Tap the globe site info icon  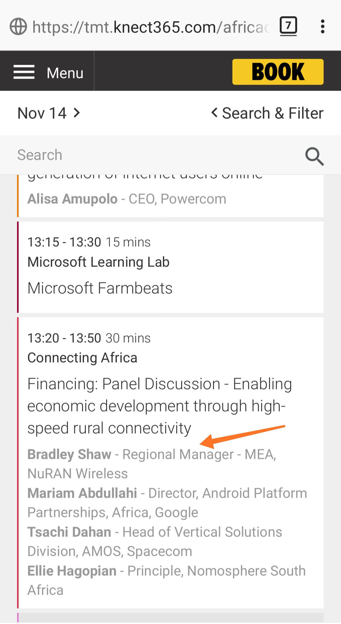tap(18, 27)
